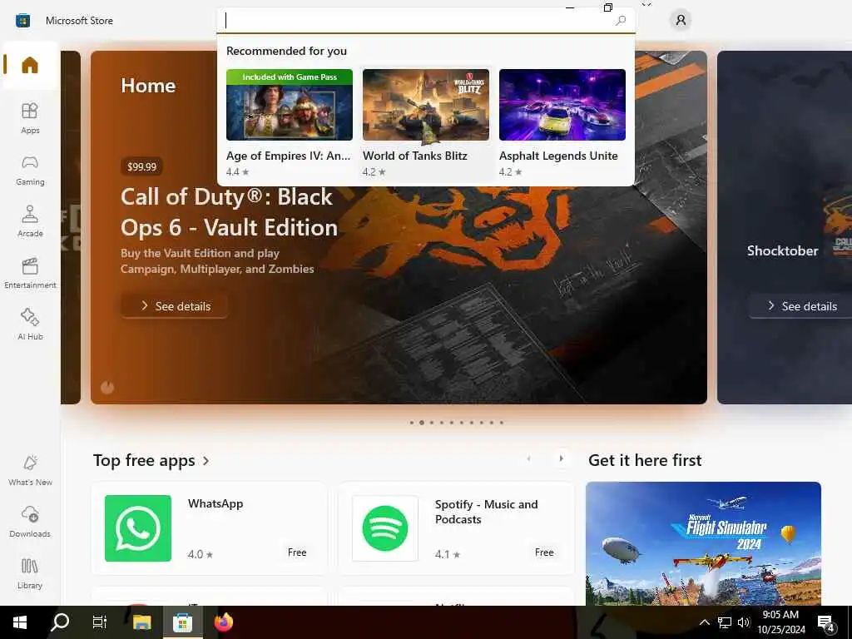Show hidden tray icons chevron
The width and height of the screenshot is (852, 639).
pyautogui.click(x=704, y=622)
